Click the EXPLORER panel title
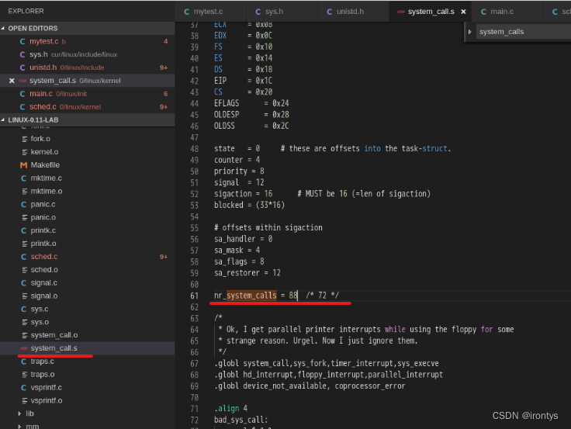The width and height of the screenshot is (571, 429). (26, 11)
